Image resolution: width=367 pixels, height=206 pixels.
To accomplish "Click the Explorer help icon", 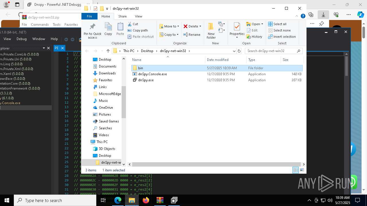I will point(303,16).
